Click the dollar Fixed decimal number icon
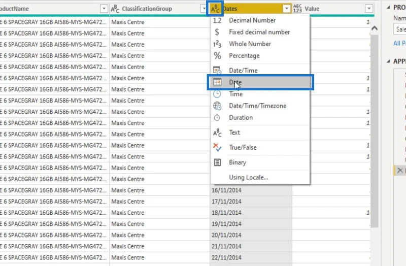The image size is (406, 266). click(217, 32)
